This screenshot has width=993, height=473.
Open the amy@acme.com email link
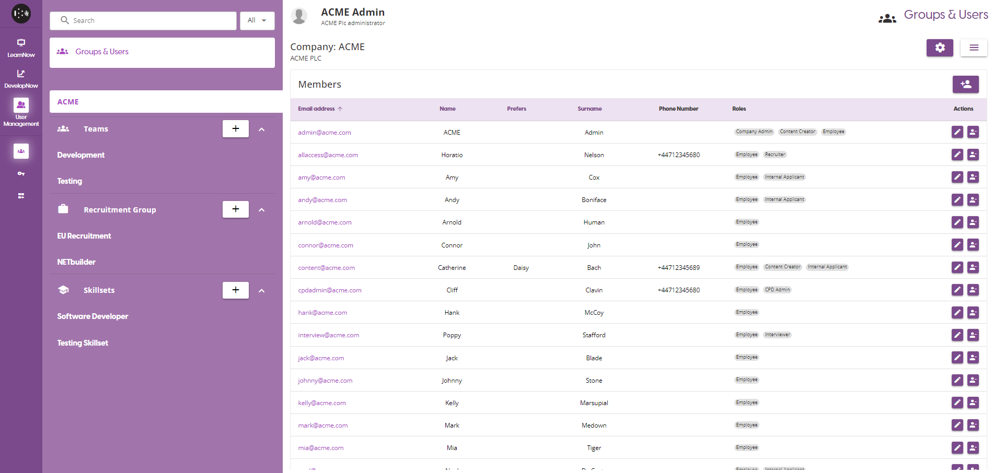click(x=321, y=178)
